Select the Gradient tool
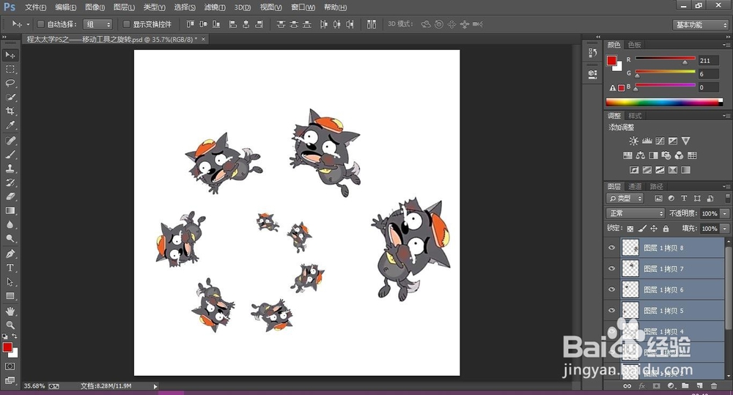The width and height of the screenshot is (733, 395). pyautogui.click(x=10, y=211)
